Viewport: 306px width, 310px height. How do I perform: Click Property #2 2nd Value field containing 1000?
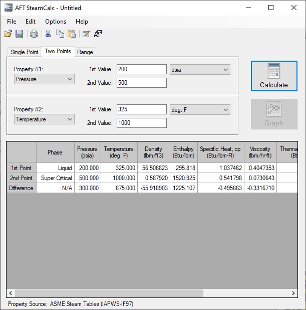click(x=142, y=123)
